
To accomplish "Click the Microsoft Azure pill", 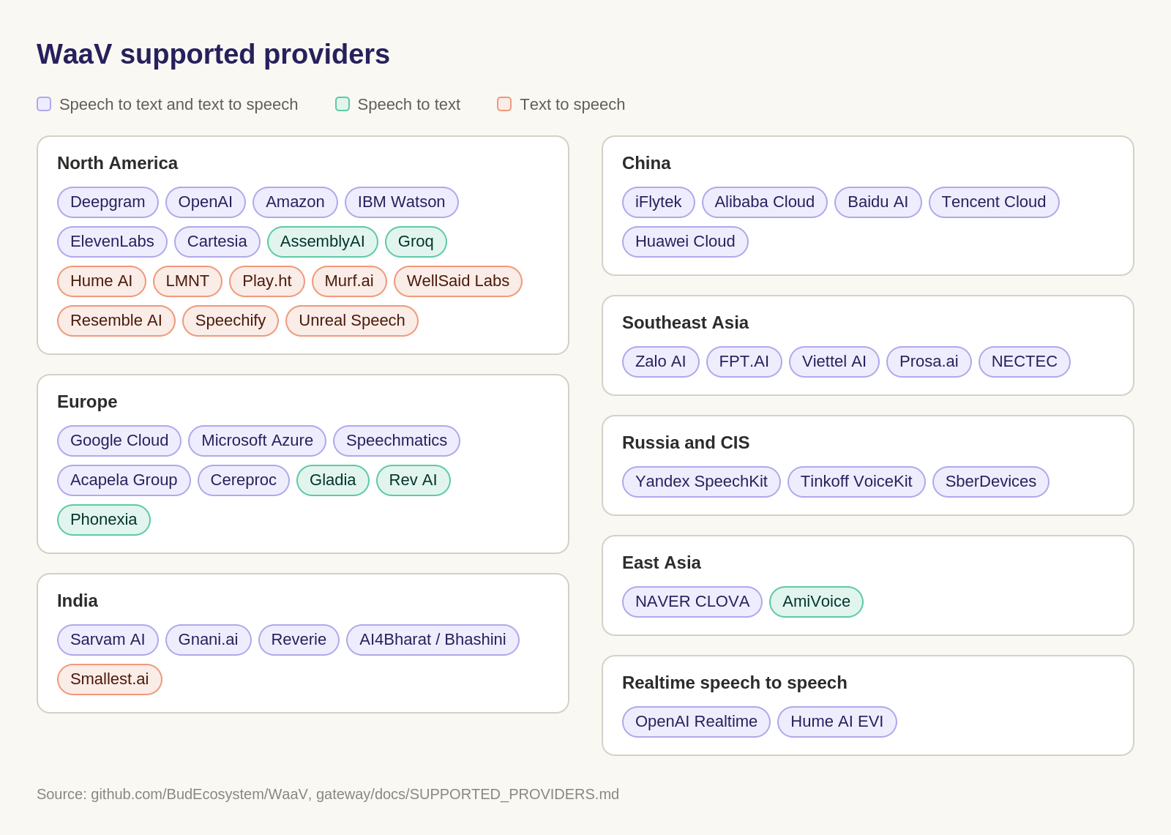I will tap(258, 441).
